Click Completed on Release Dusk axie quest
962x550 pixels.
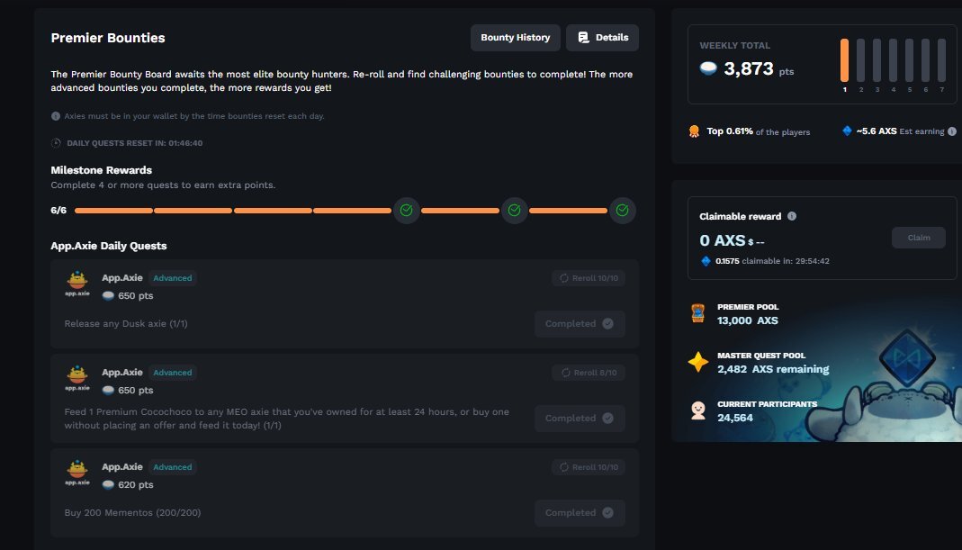pos(579,324)
